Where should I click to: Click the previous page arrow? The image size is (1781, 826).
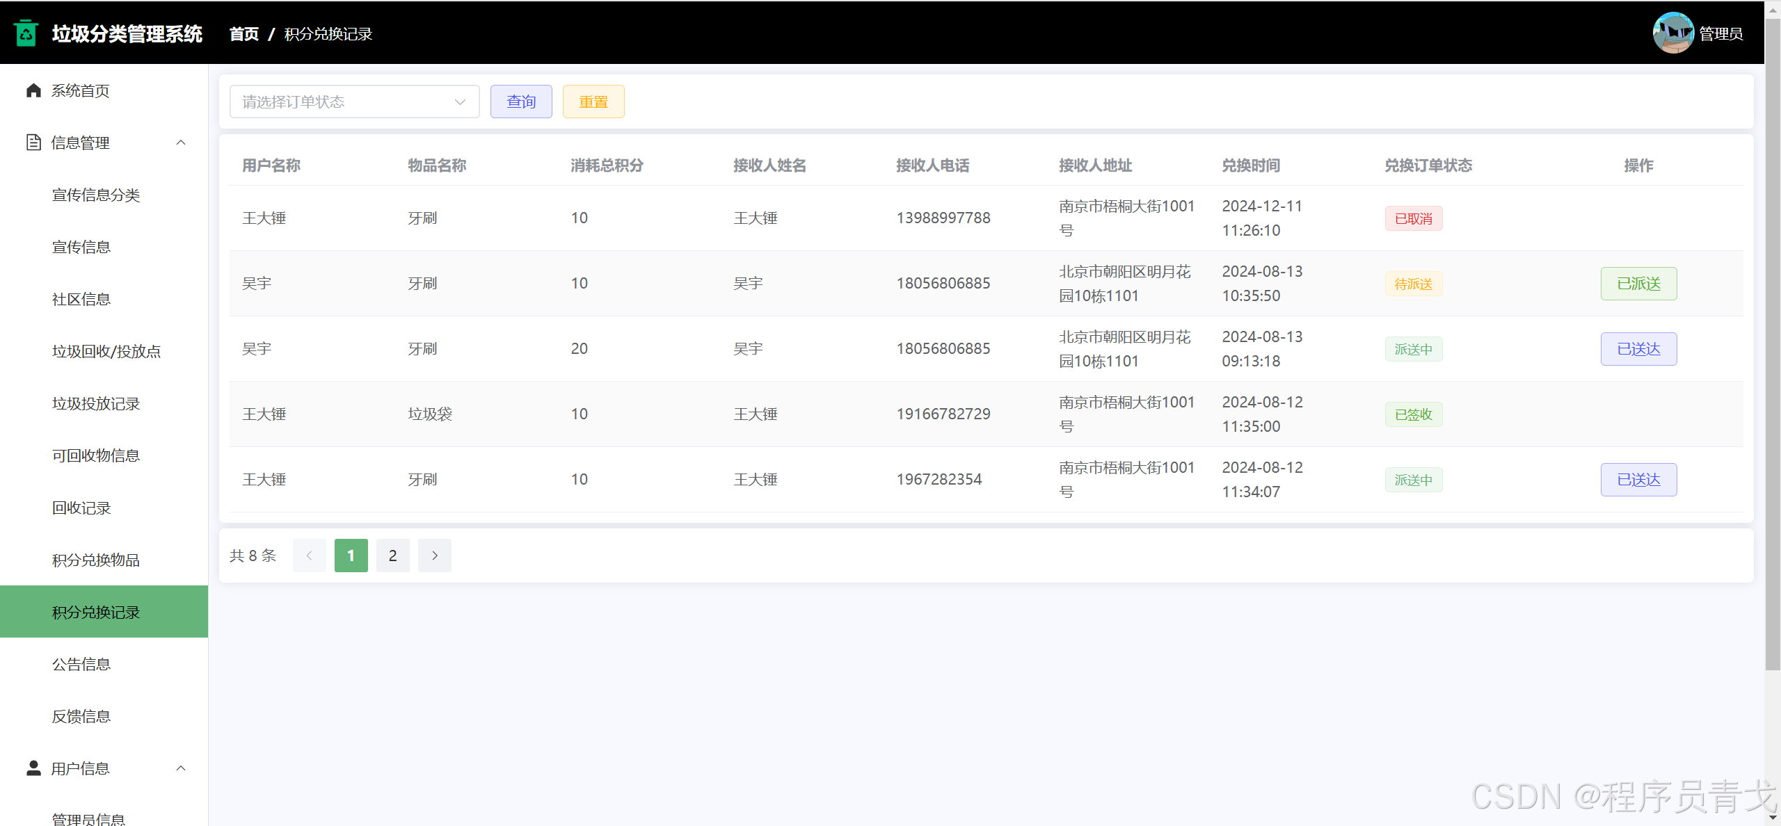pos(310,556)
